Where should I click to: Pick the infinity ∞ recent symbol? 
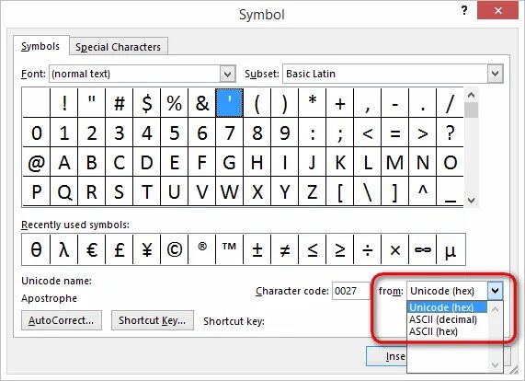(x=423, y=249)
